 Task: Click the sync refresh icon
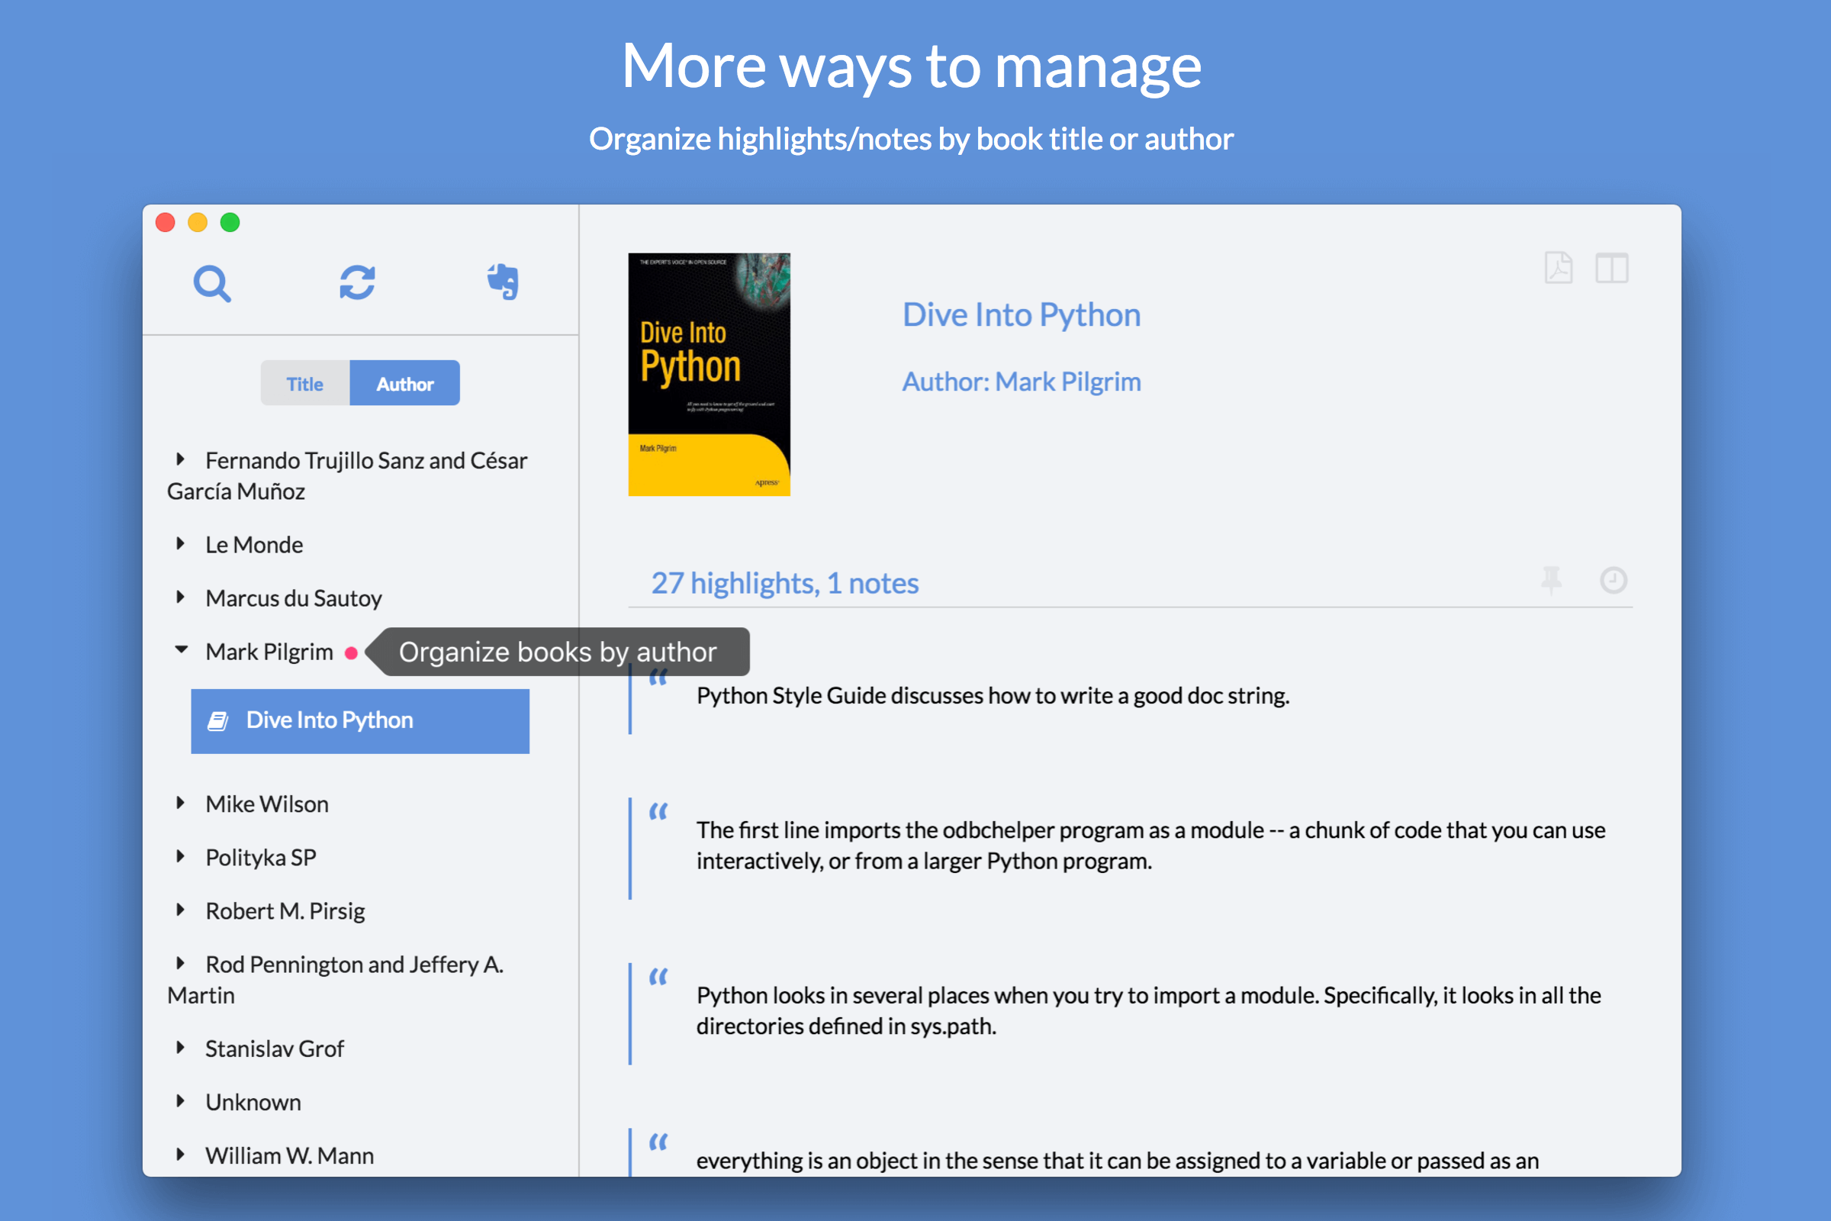tap(357, 282)
